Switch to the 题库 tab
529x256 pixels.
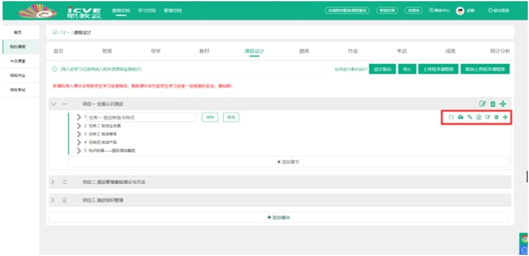[304, 51]
